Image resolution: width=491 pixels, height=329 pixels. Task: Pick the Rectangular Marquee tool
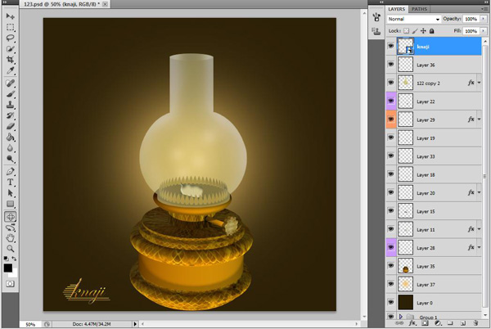[x=11, y=27]
